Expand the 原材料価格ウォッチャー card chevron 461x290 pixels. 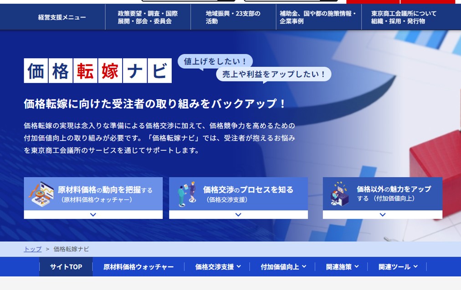93,215
